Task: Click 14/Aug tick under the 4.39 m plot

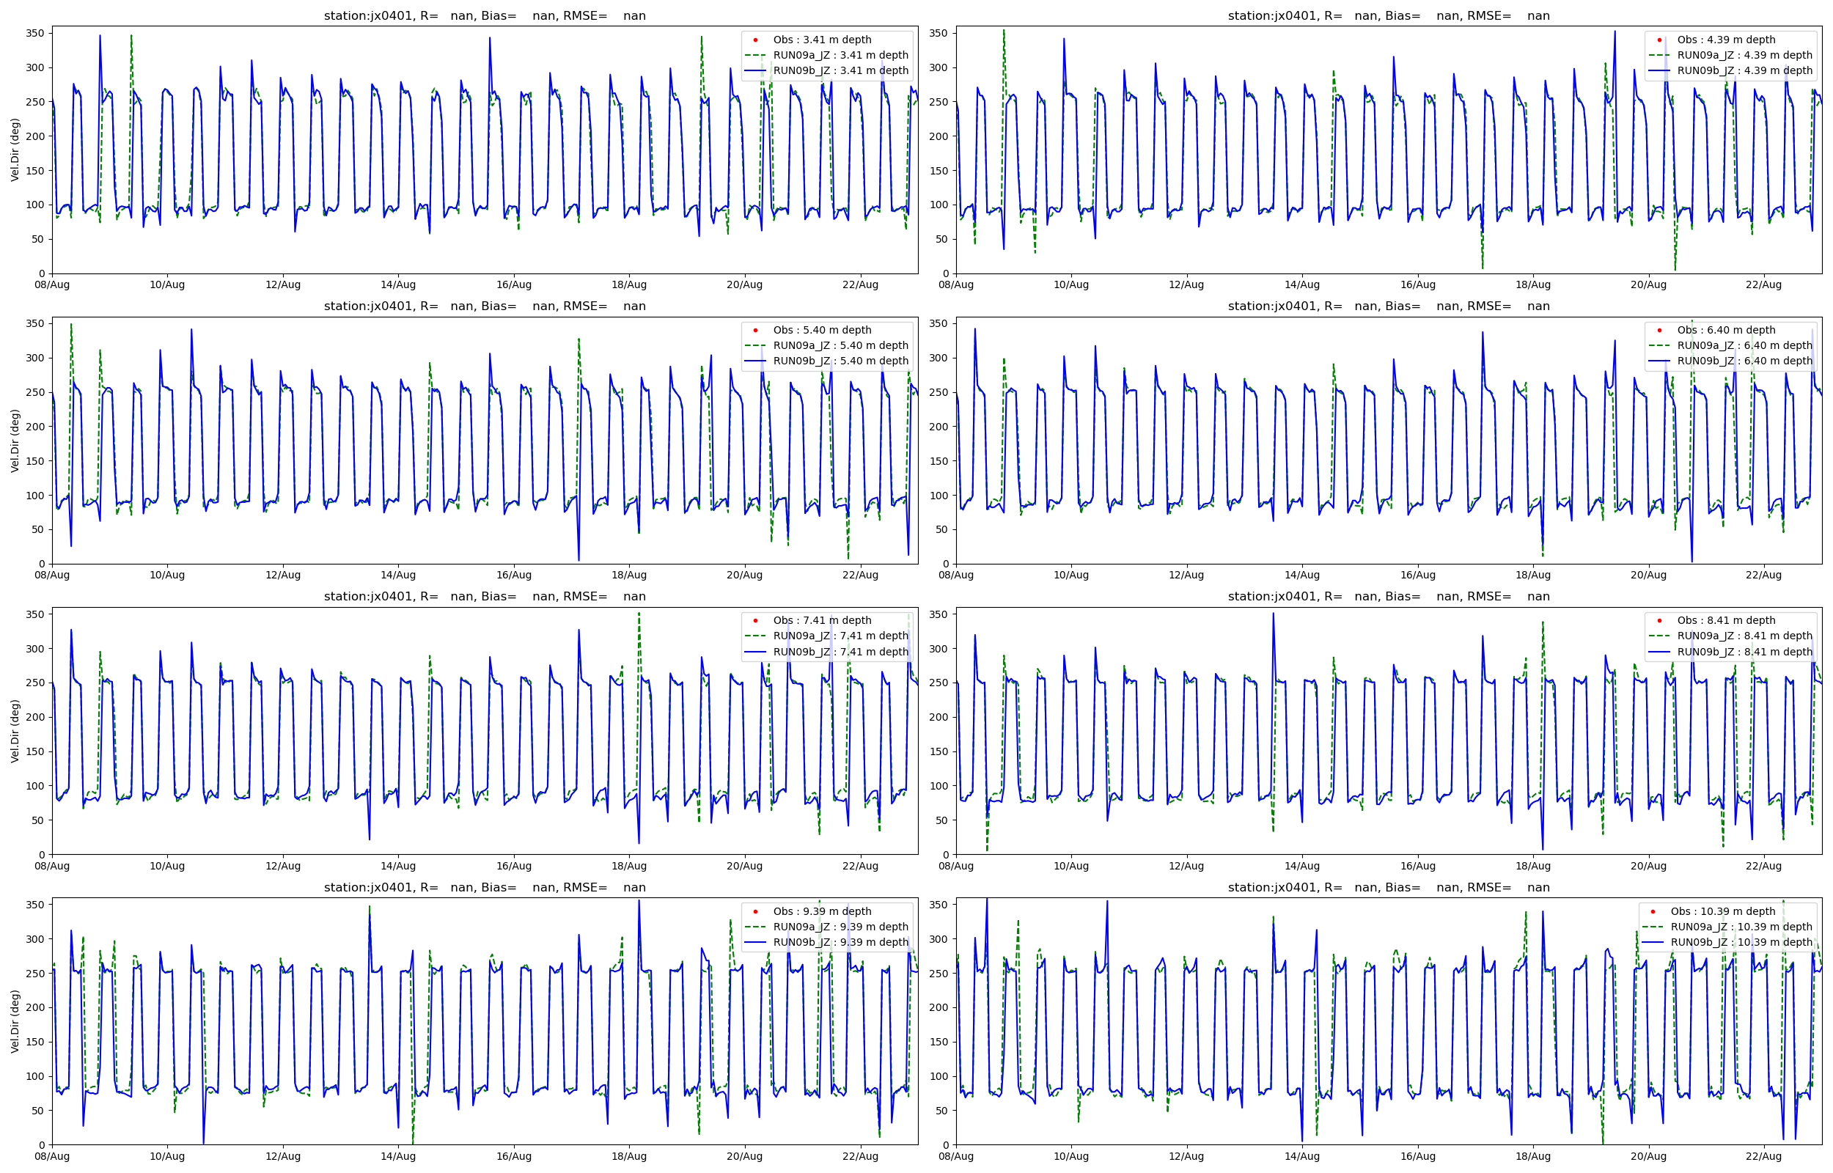Action: pos(1301,285)
